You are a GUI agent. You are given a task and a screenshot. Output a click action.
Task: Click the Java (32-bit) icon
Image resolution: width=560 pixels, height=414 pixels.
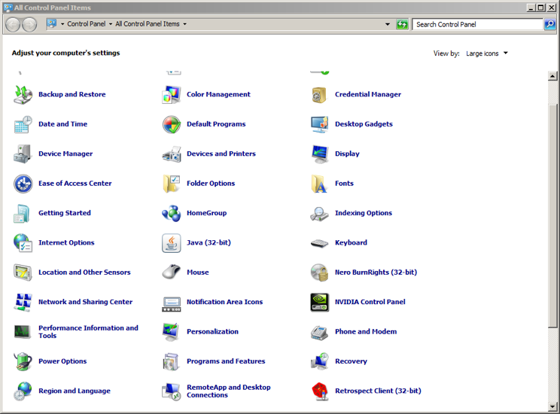click(172, 243)
